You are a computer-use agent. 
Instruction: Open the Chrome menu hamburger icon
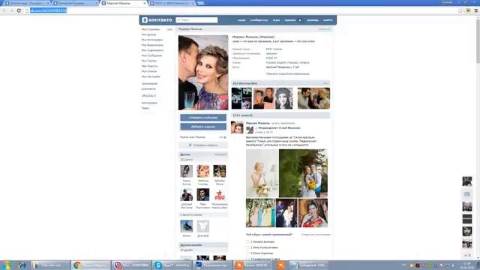(x=476, y=10)
